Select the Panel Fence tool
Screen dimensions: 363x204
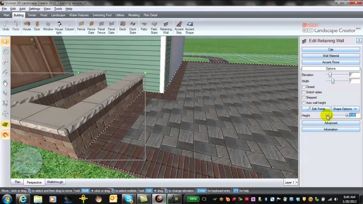coord(101,27)
